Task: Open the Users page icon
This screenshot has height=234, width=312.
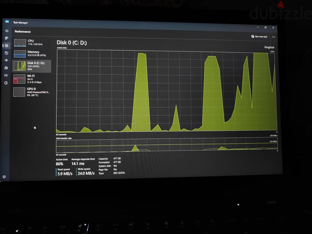Action: pos(6,68)
